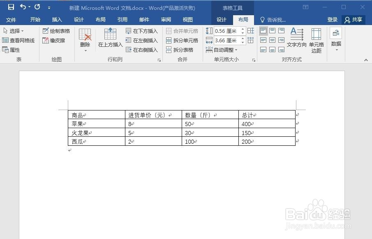Switch to the 插入 ribbon tab
Screen dimensions: 372x239
pos(57,20)
